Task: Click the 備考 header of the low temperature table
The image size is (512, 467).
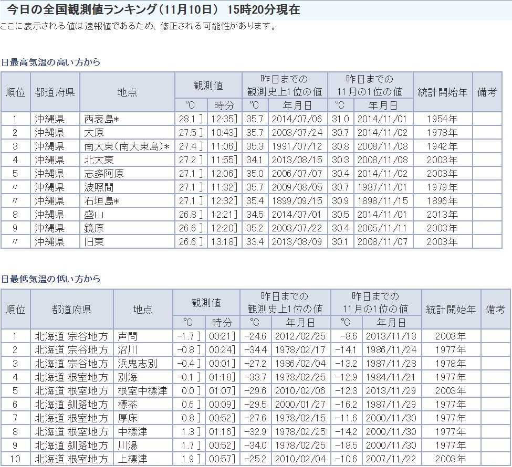Action: click(495, 310)
